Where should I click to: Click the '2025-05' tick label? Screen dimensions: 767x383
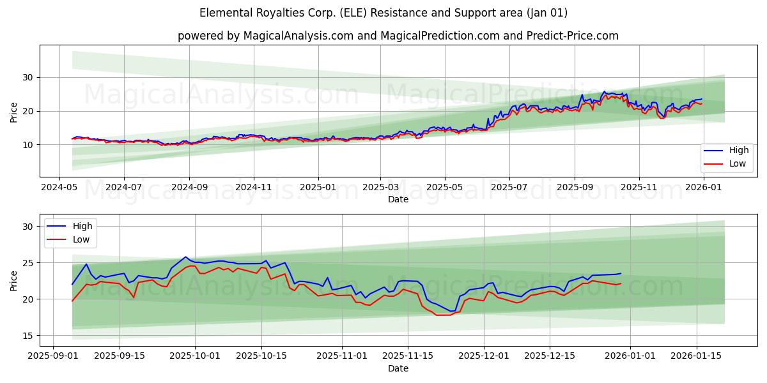445,188
